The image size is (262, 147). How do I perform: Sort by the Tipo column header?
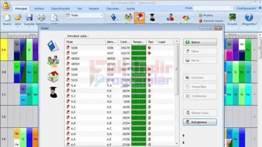pyautogui.click(x=151, y=42)
